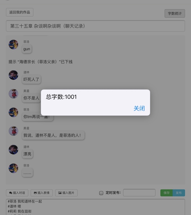Click 插入图片 to insert an image
This screenshot has width=191, height=215.
66,193
